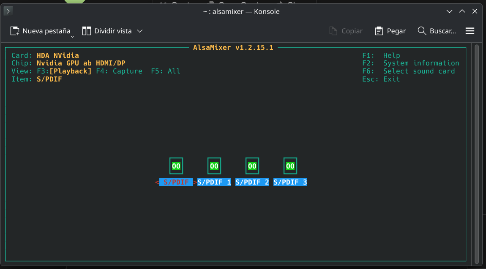Select the S/PDIF 1 channel label

point(214,182)
